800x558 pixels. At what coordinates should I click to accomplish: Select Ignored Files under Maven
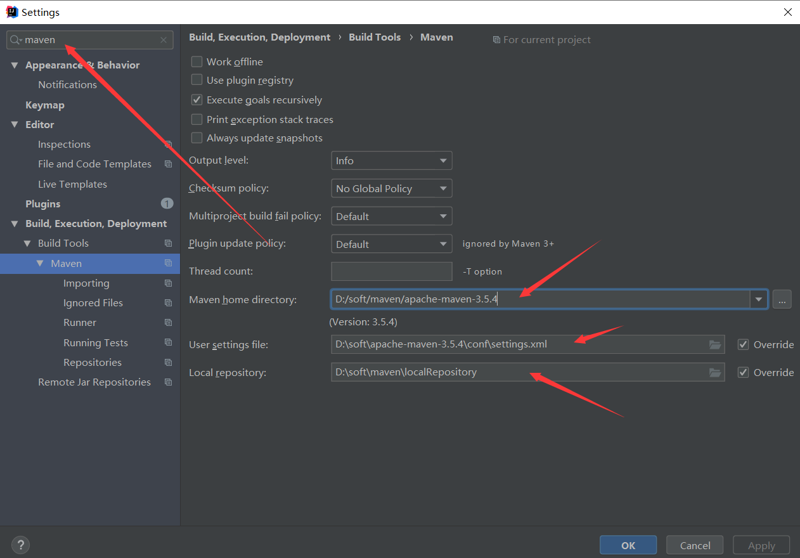click(93, 303)
